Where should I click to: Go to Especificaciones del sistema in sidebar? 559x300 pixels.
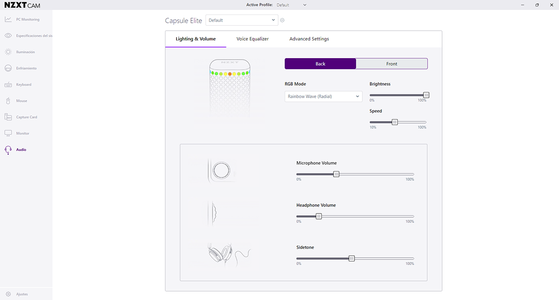26,36
